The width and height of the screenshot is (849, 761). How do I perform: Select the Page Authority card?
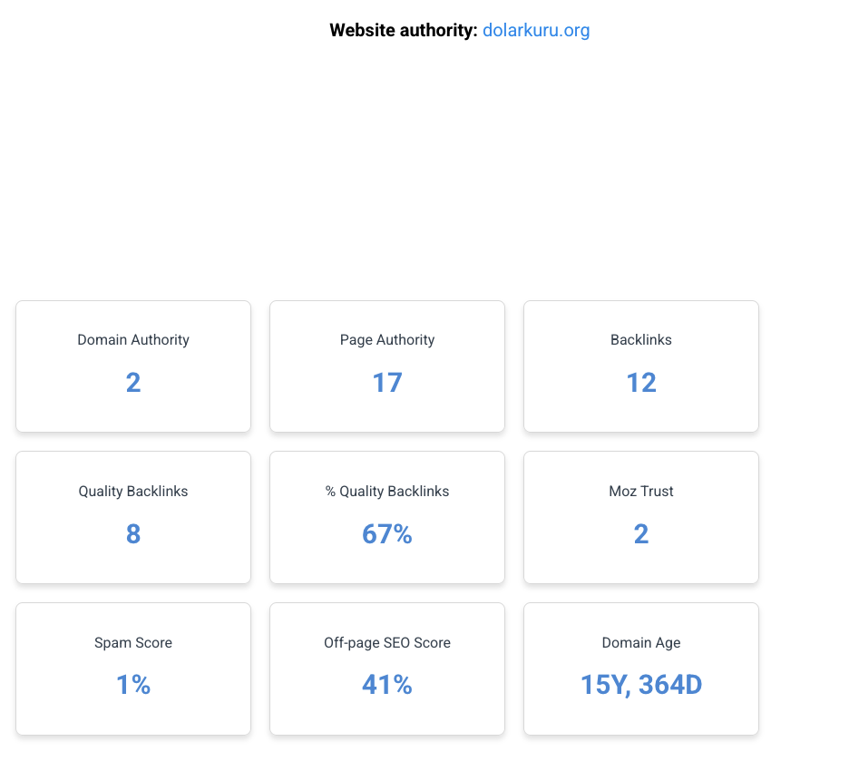[x=387, y=366]
